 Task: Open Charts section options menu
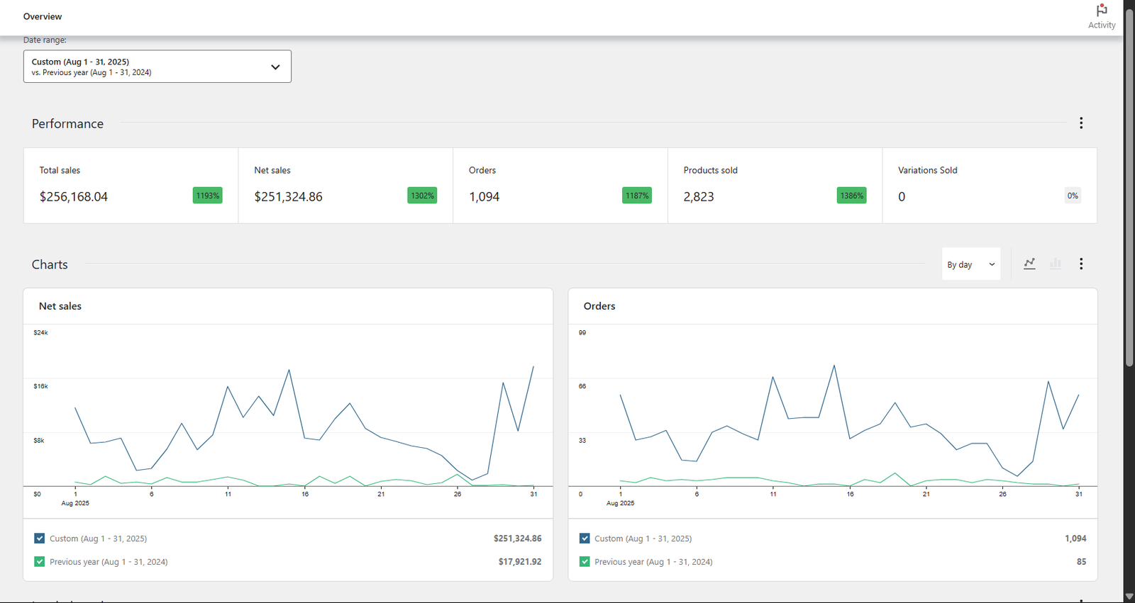(x=1080, y=264)
